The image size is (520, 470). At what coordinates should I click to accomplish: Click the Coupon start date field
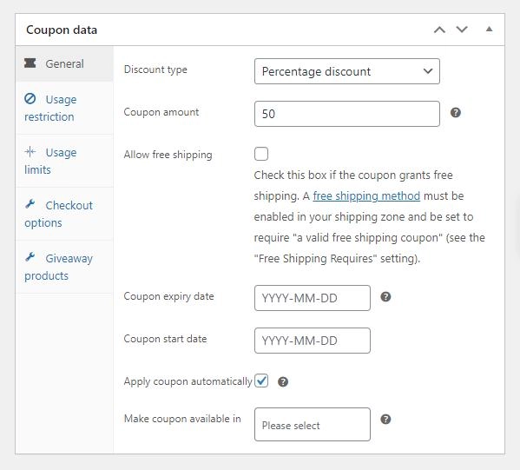(312, 341)
